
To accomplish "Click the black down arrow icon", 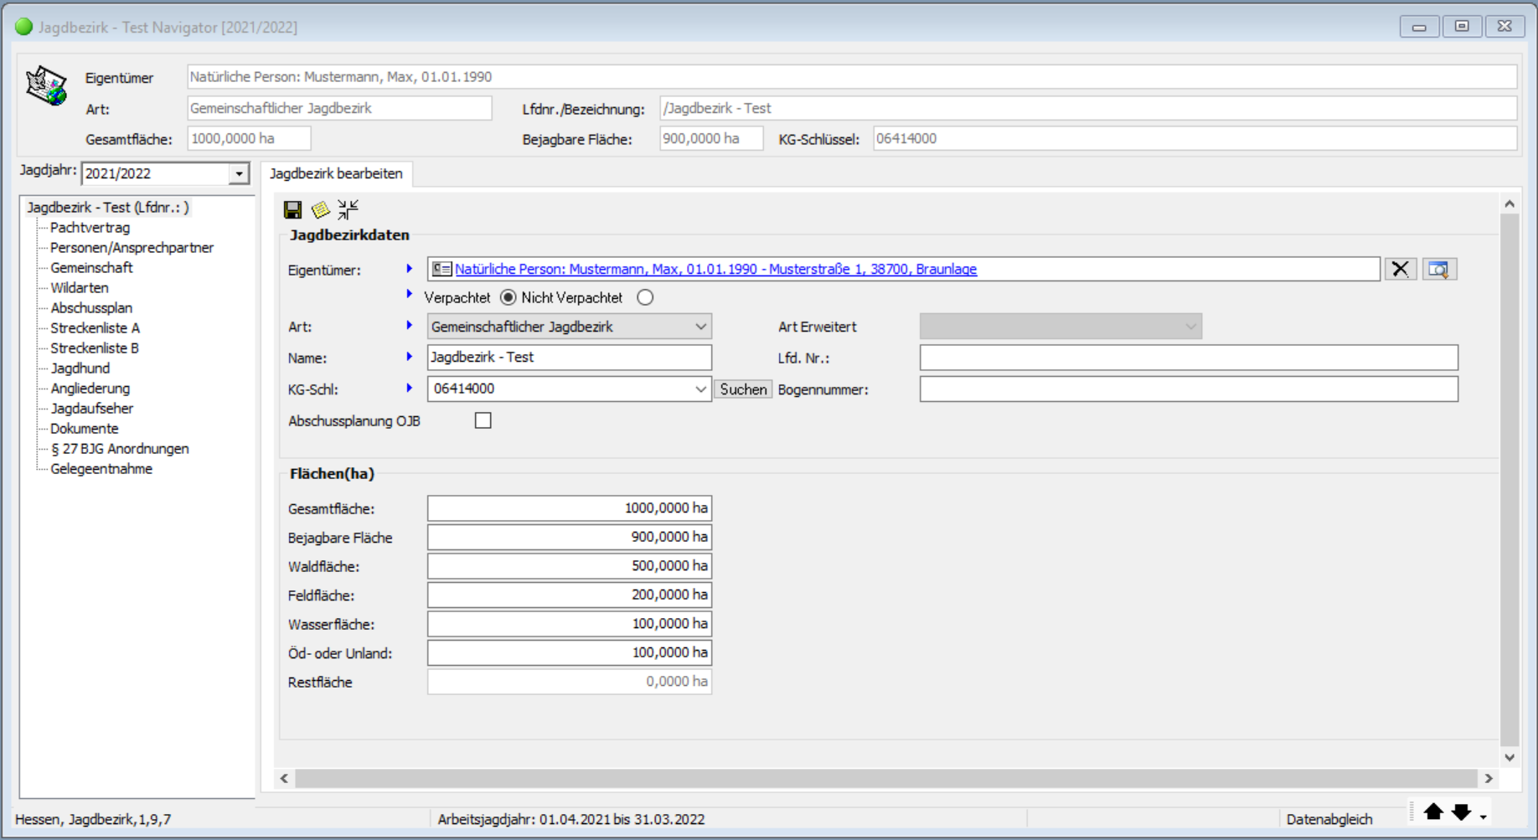I will click(x=1461, y=812).
